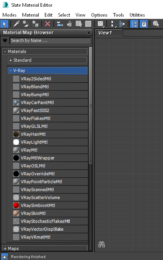
Task: Select VRay2SidedMtl in the list
Action: tap(50, 79)
